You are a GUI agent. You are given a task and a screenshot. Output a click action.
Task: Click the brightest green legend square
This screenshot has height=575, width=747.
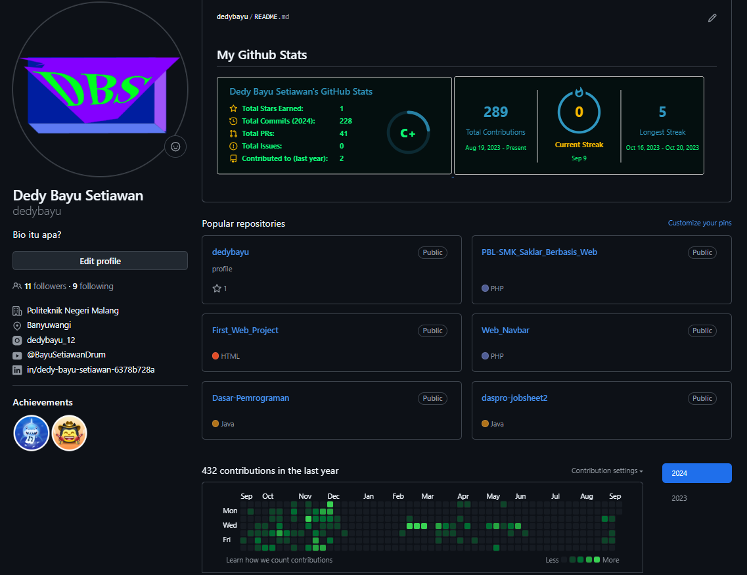[597, 560]
